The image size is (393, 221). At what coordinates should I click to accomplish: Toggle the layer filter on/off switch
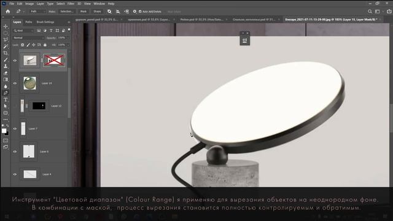[69, 30]
